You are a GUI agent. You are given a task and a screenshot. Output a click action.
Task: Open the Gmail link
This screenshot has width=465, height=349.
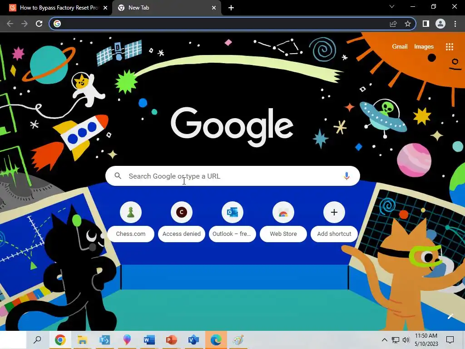(400, 47)
